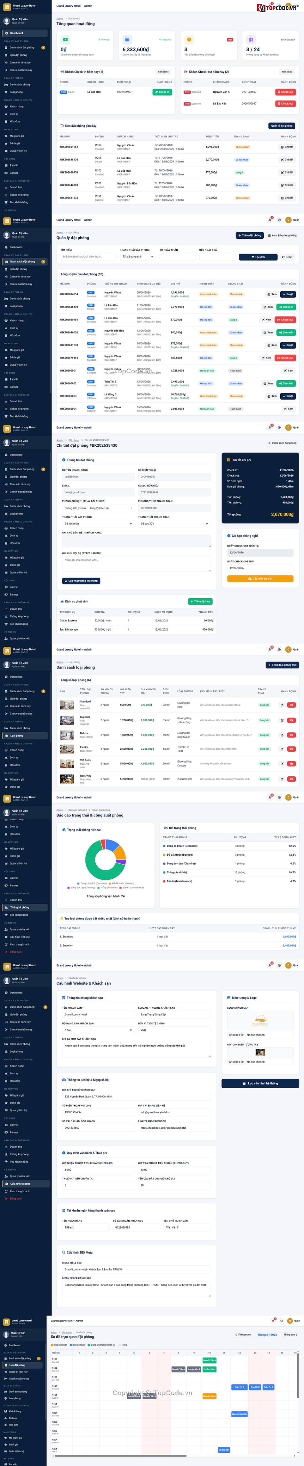304x1466 pixels.
Task: Click edit icon for VIP Suite room type
Action: 282,764
